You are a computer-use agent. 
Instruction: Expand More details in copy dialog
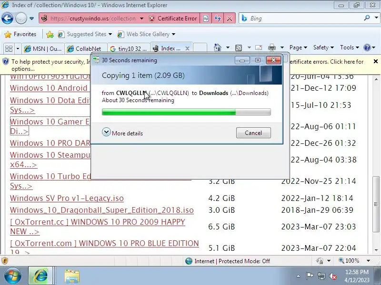tap(122, 133)
